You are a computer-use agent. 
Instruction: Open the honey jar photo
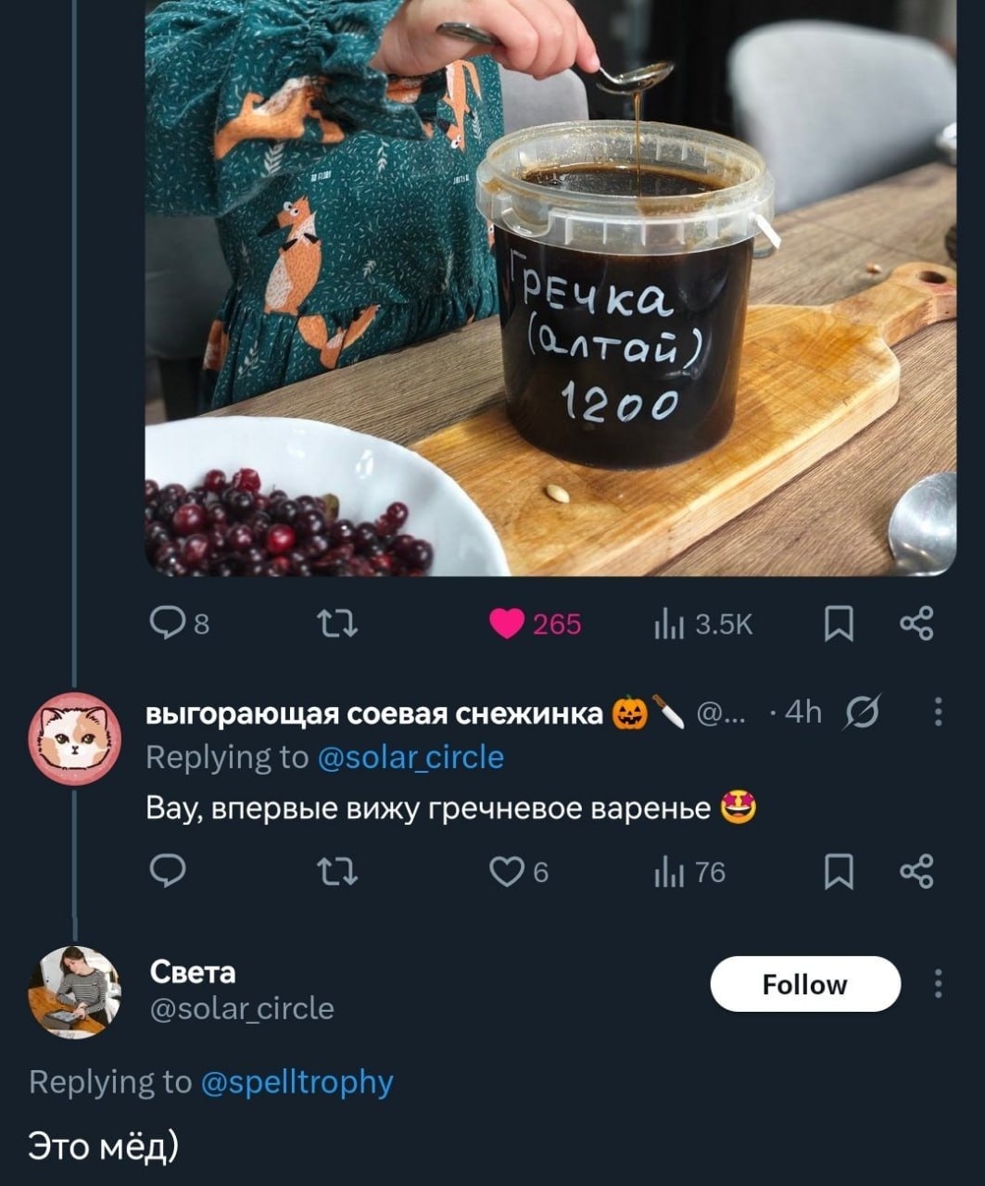[x=550, y=287]
